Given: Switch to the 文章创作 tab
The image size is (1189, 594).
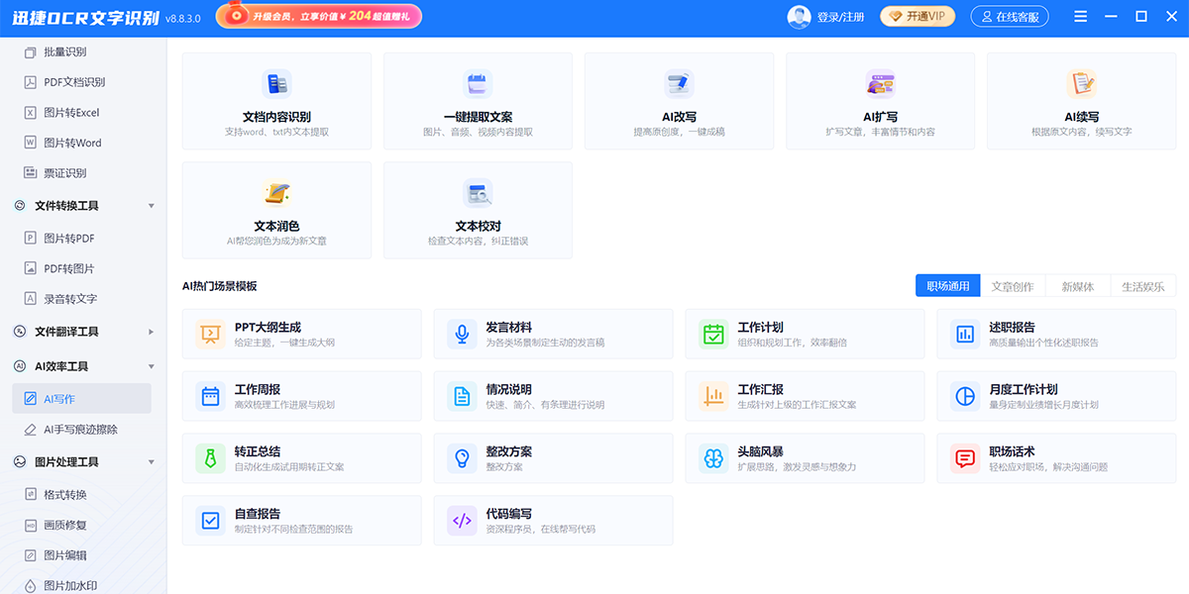Looking at the screenshot, I should pos(1014,285).
